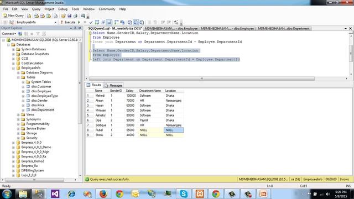354x199 pixels.
Task: Save the query with the floppy disk icon
Action: (x=69, y=15)
